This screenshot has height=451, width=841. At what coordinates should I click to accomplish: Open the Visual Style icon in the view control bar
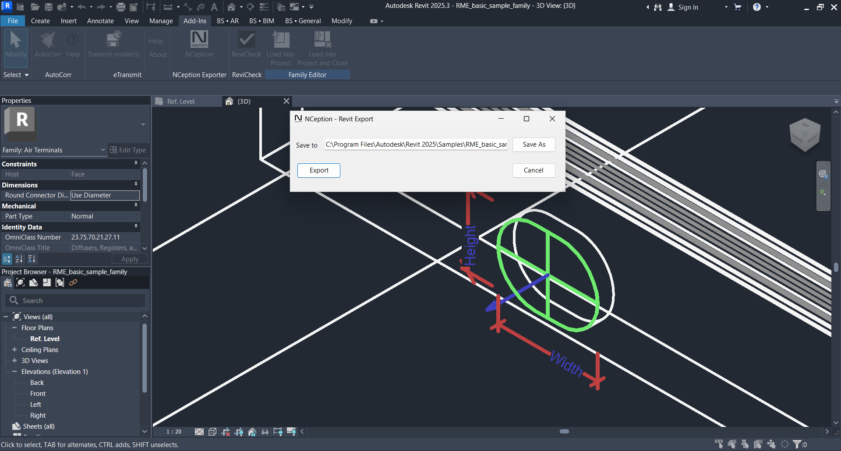pos(212,432)
